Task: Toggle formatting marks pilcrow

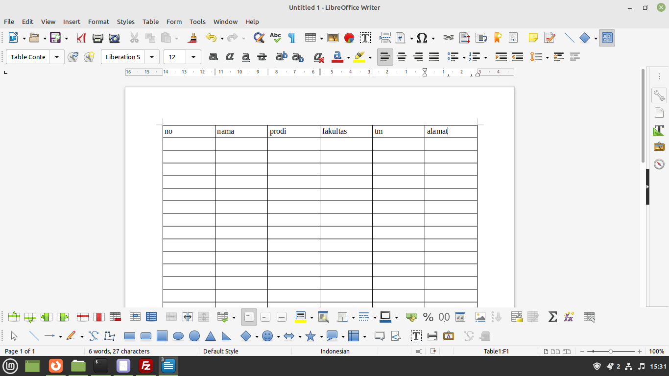Action: [x=291, y=38]
